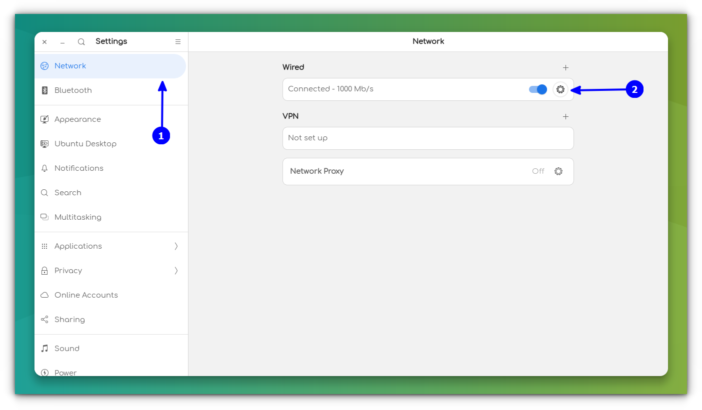Toggle the wired connection switch off

pyautogui.click(x=538, y=89)
